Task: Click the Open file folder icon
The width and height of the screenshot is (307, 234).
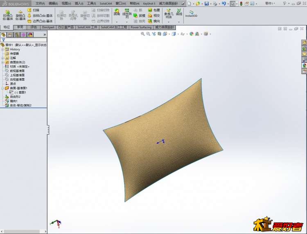Action: [x=198, y=4]
